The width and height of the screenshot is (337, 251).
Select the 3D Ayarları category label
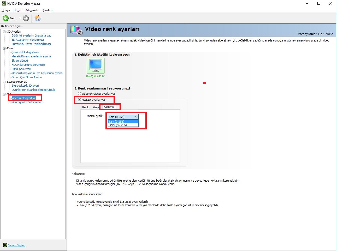pos(14,32)
